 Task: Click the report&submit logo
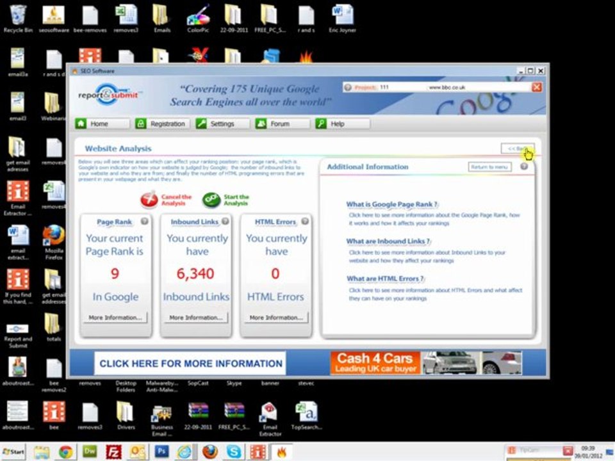(109, 95)
